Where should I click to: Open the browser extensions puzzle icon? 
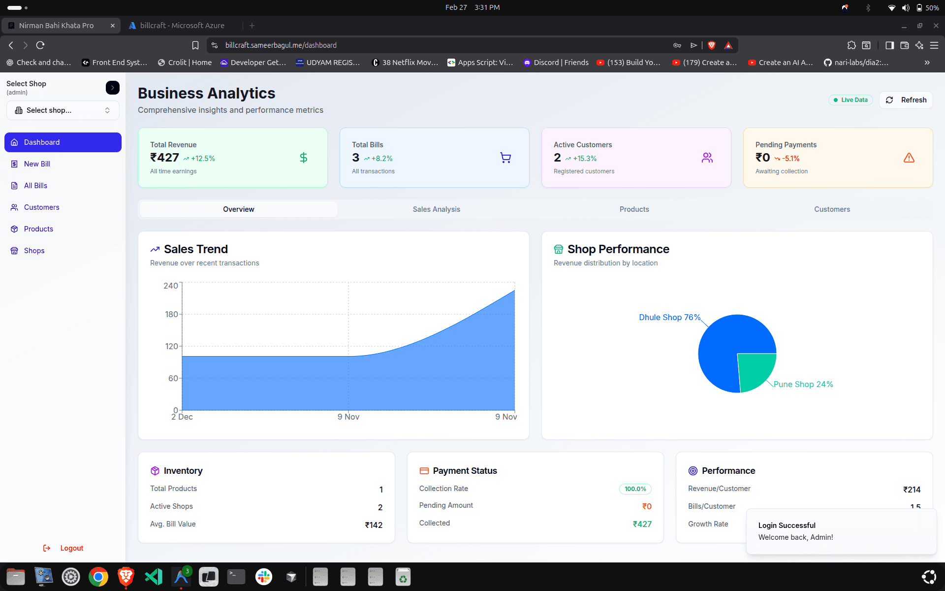coord(851,45)
